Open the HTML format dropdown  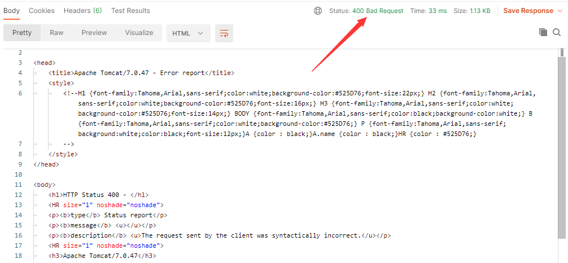click(189, 33)
